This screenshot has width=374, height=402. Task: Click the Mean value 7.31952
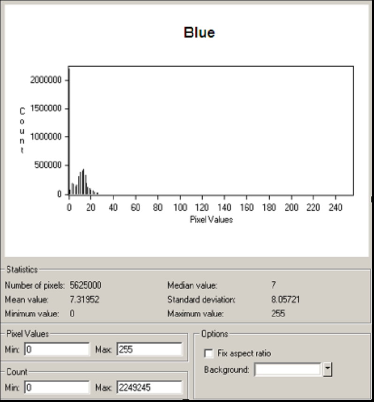tap(84, 300)
